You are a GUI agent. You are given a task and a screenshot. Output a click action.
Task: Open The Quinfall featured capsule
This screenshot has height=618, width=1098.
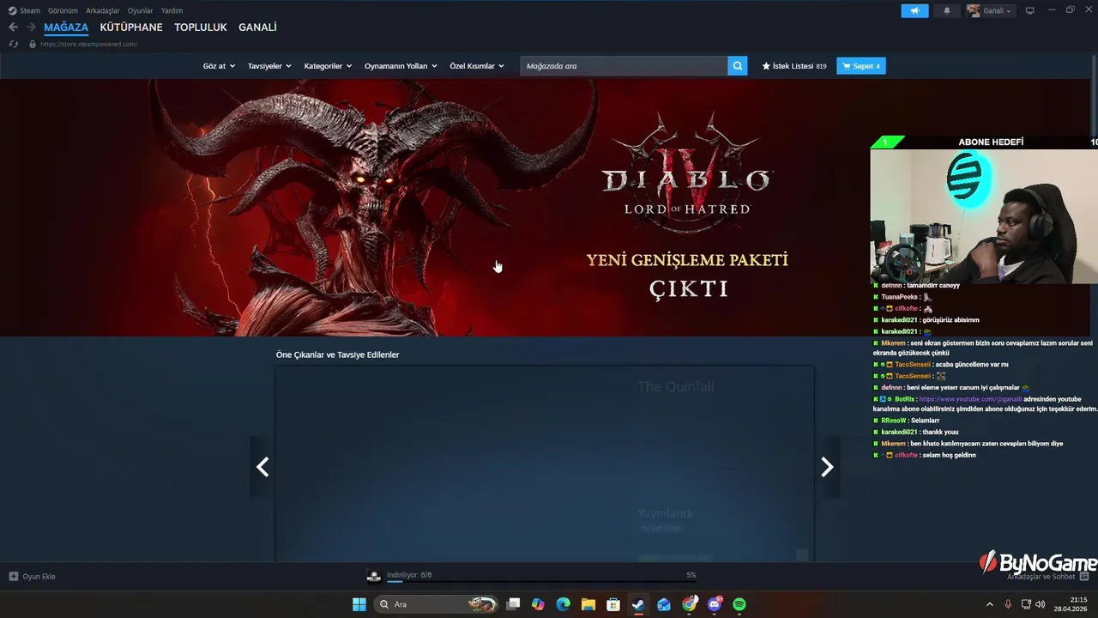545,464
